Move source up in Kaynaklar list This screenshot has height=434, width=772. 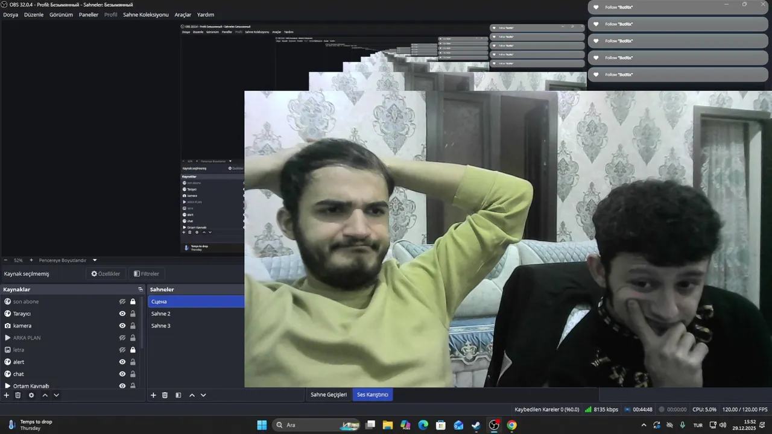click(x=45, y=395)
